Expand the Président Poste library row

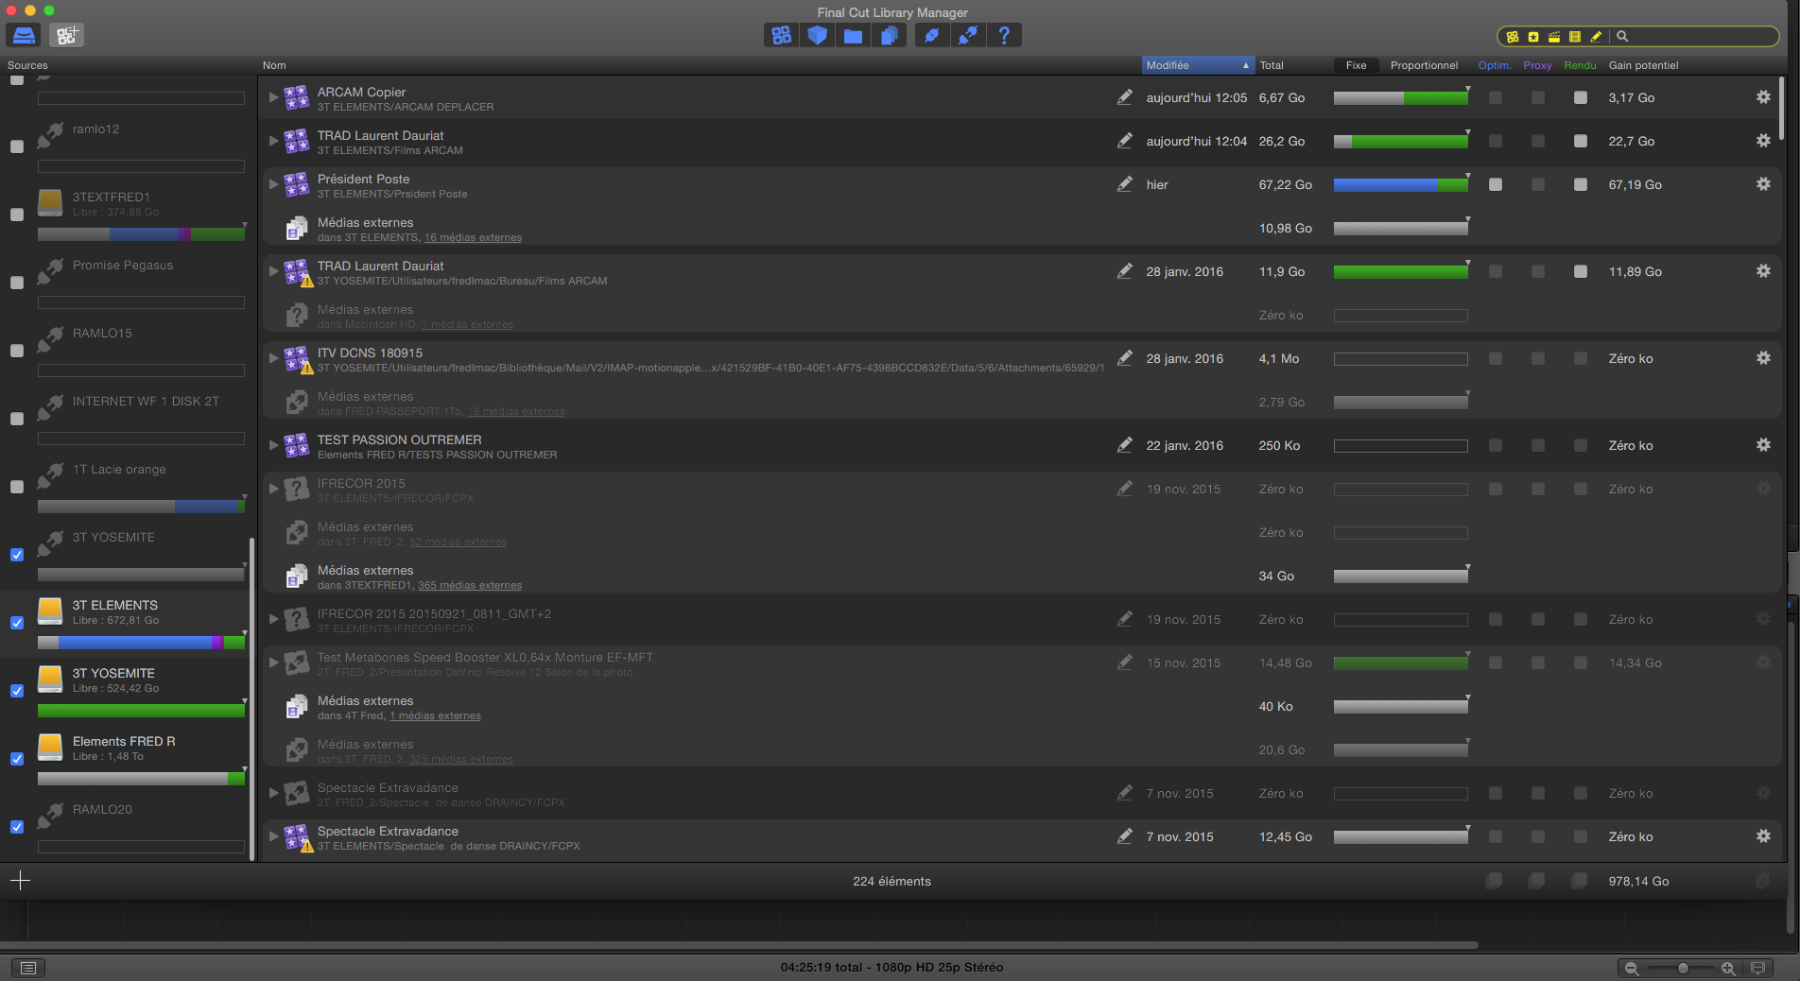[x=273, y=184]
